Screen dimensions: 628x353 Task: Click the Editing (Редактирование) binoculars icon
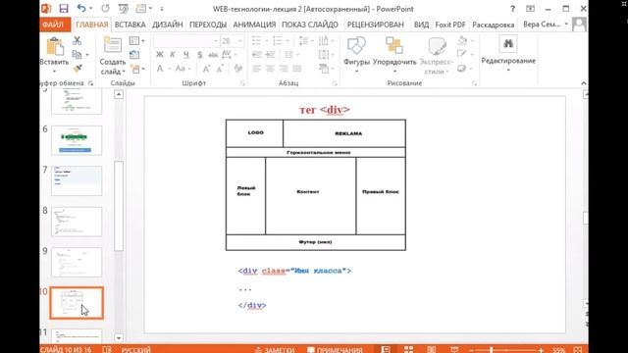click(x=508, y=43)
